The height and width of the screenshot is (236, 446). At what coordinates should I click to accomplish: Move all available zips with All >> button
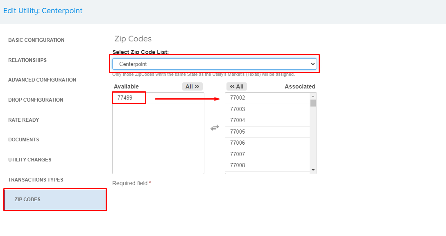click(x=192, y=86)
